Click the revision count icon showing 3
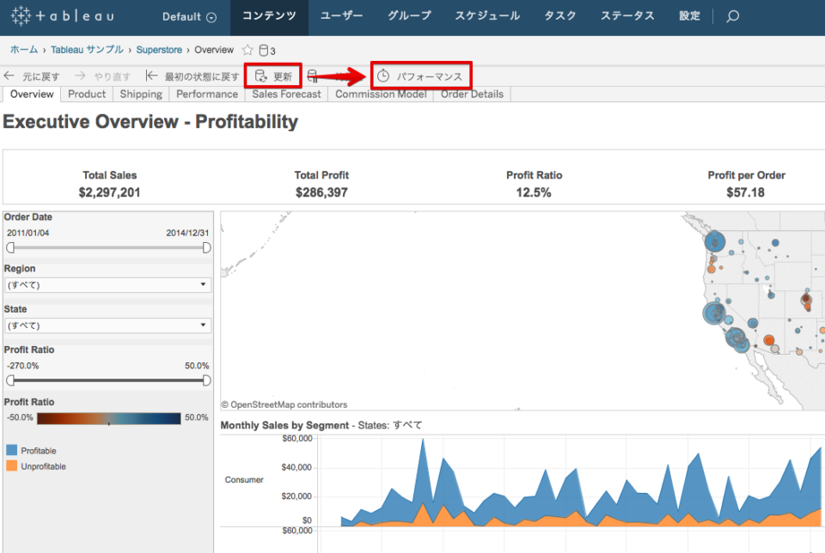 point(262,50)
